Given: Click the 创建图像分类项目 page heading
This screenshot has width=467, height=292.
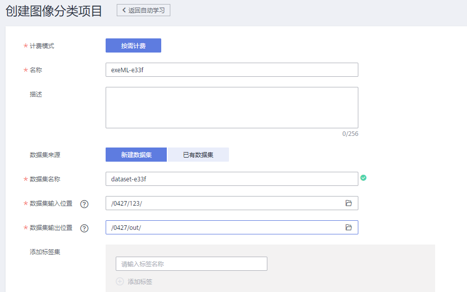Looking at the screenshot, I should coord(54,11).
